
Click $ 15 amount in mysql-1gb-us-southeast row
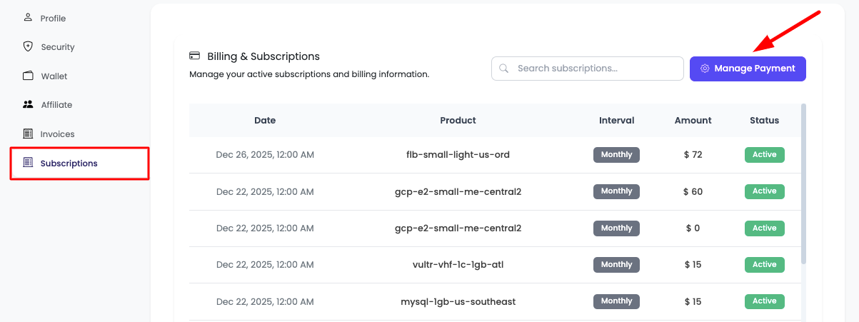[x=693, y=301]
